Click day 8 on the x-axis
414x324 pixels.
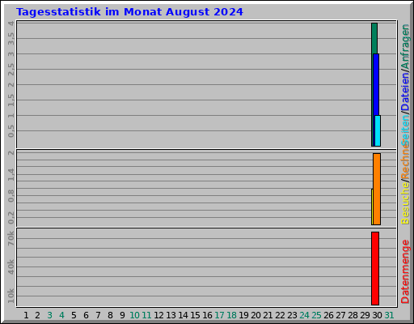point(110,315)
